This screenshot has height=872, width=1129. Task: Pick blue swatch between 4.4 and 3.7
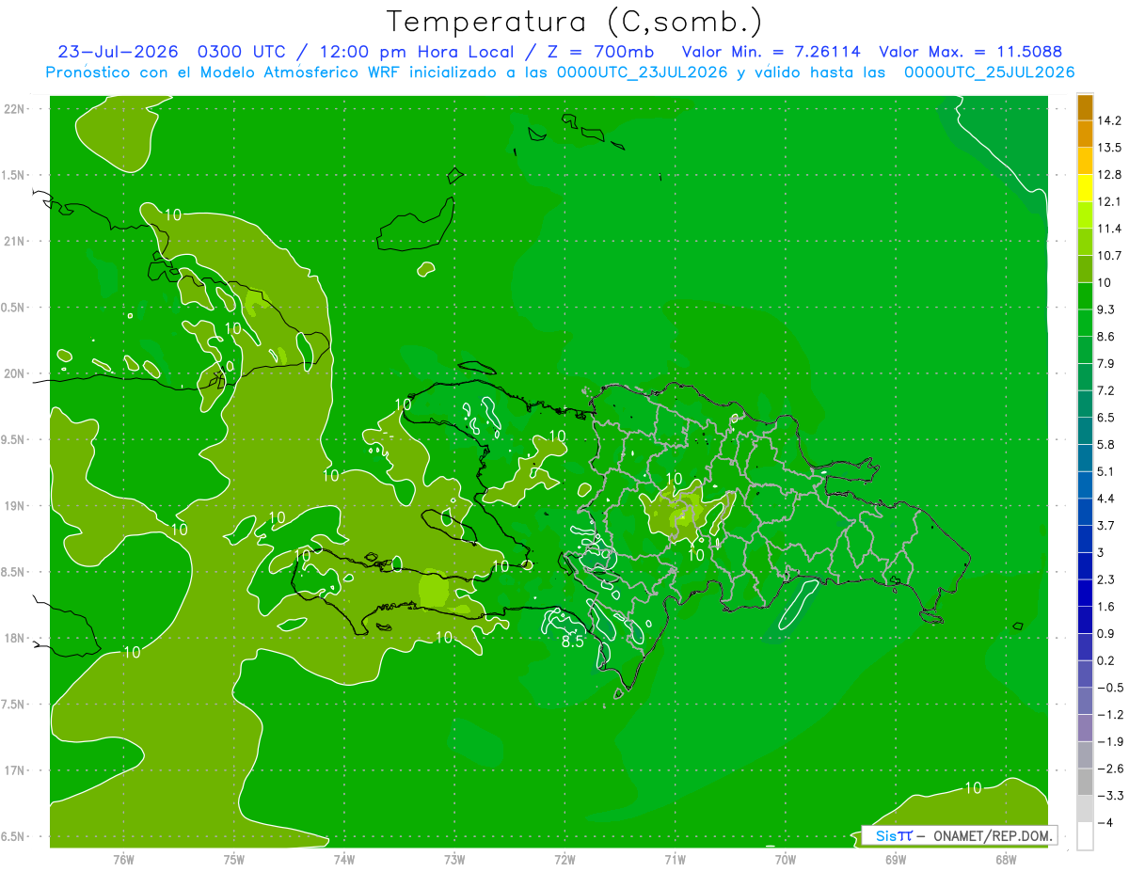coord(1085,512)
